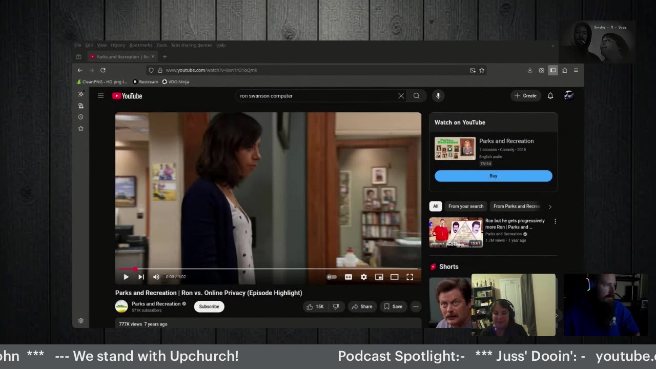The width and height of the screenshot is (656, 369).
Task: Toggle the browser sidebar button
Action: 553,70
